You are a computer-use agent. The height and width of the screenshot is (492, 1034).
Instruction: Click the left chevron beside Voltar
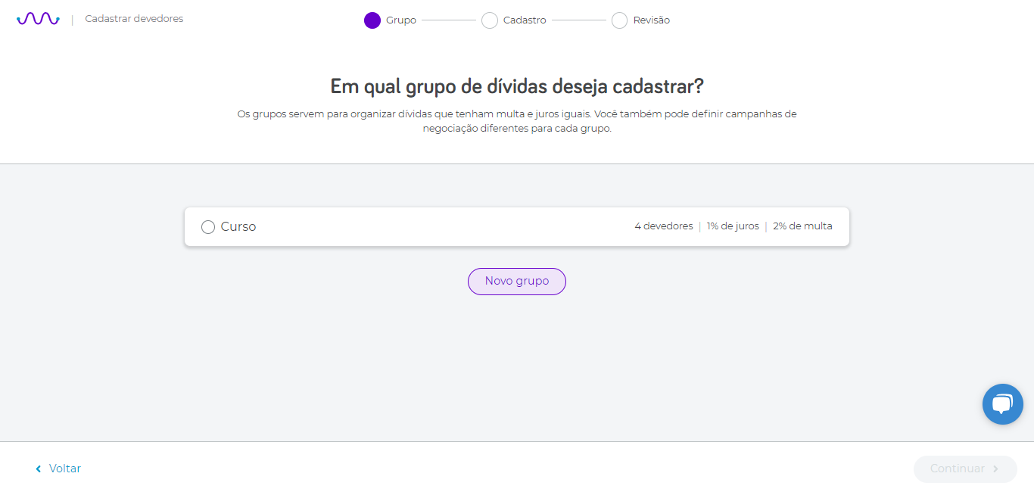(39, 469)
